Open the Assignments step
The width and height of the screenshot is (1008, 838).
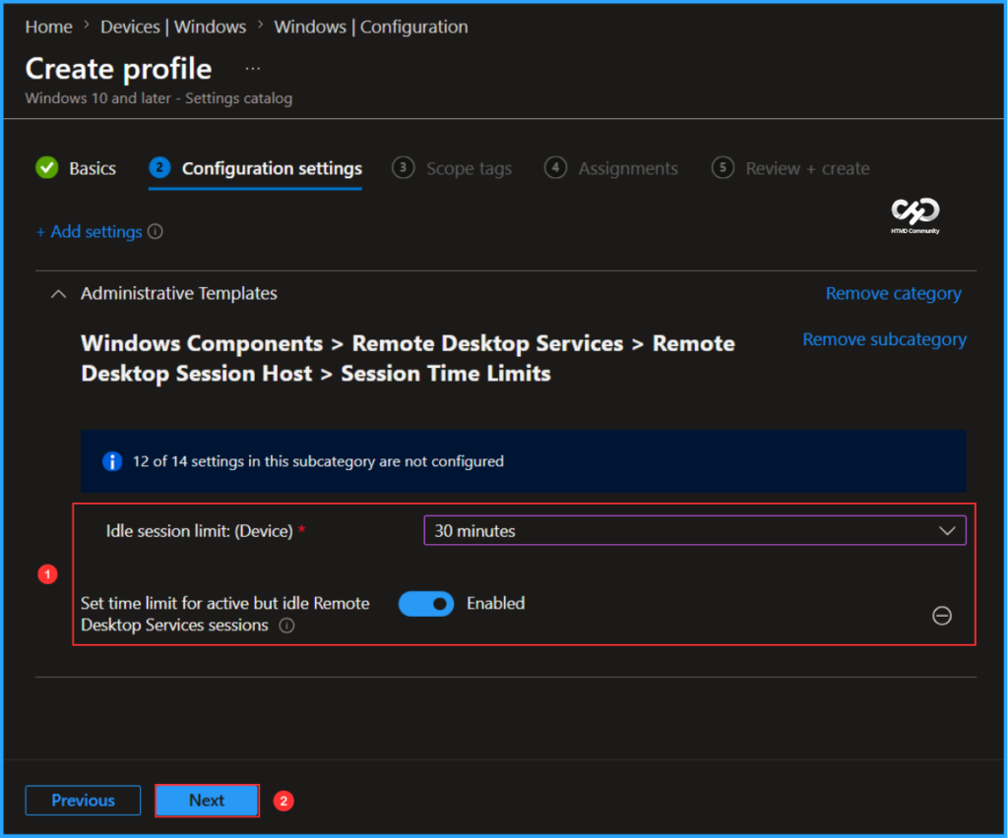pos(610,168)
